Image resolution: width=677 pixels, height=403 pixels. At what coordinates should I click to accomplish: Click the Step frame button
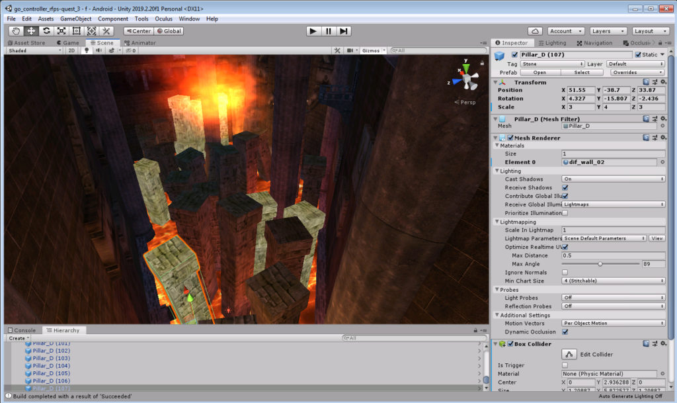343,31
